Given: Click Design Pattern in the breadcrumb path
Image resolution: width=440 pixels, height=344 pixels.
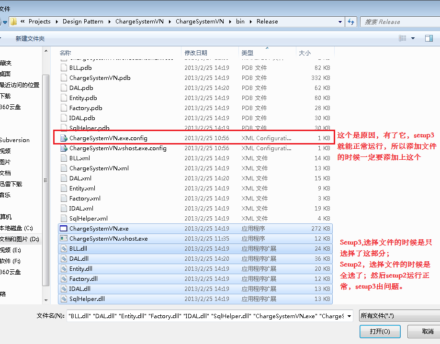Looking at the screenshot, I should tap(83, 22).
